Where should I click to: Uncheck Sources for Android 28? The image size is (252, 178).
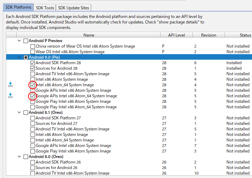click(33, 68)
